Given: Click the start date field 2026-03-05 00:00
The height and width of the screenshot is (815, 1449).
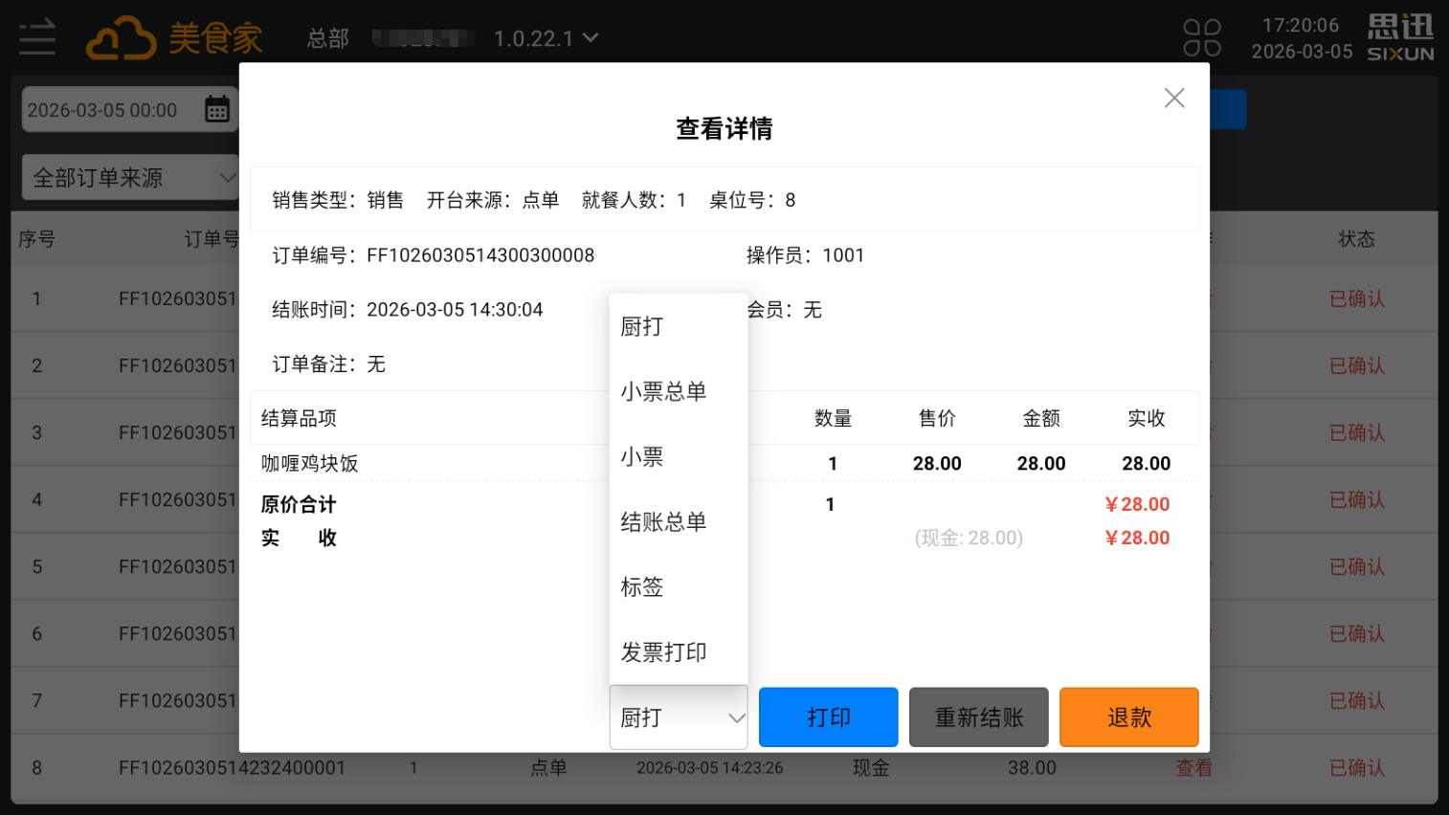Looking at the screenshot, I should click(x=103, y=110).
